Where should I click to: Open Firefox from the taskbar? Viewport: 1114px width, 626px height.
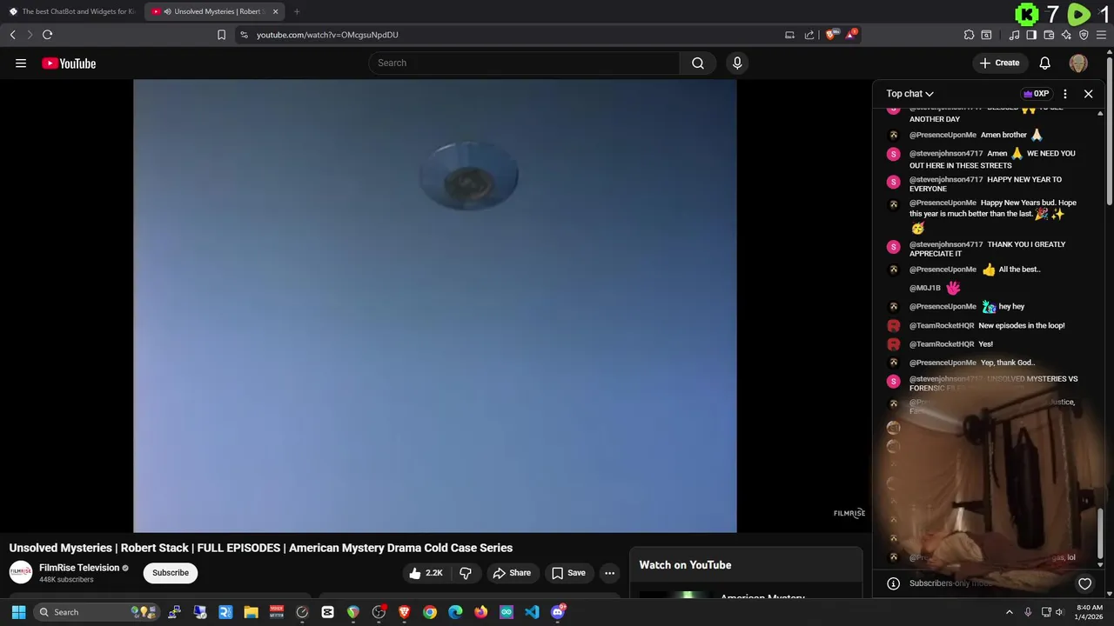pyautogui.click(x=481, y=612)
